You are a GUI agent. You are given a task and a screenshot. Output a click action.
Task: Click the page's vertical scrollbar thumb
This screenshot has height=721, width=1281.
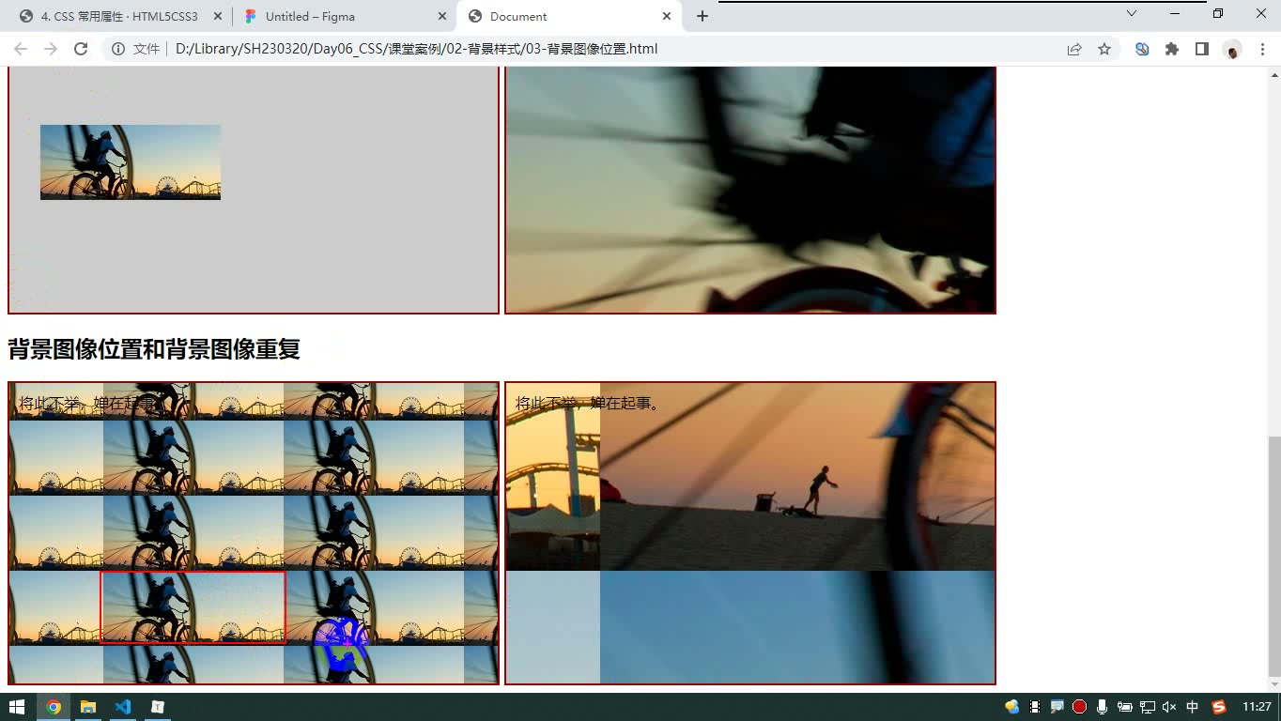[1273, 556]
